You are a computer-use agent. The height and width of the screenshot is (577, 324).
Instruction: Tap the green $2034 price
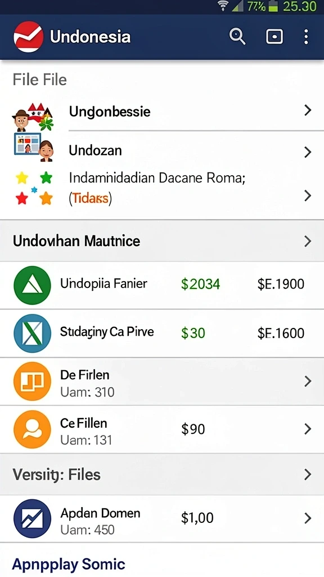pos(201,284)
